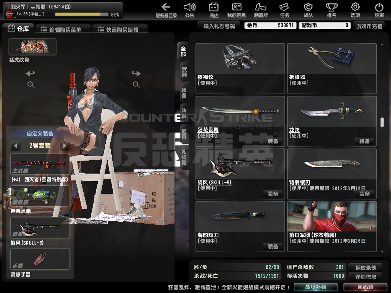Open the clan (战队) page
Screen dimensions: 391x293
pyautogui.click(x=308, y=10)
